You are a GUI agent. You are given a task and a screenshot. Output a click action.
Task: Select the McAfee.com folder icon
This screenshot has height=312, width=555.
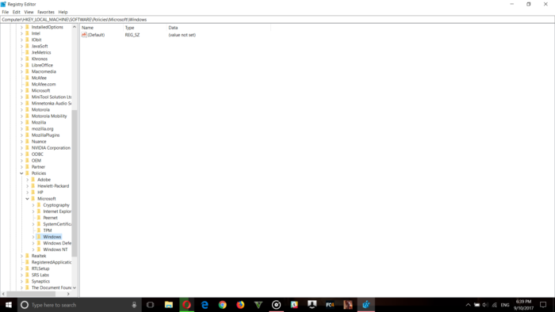[27, 84]
